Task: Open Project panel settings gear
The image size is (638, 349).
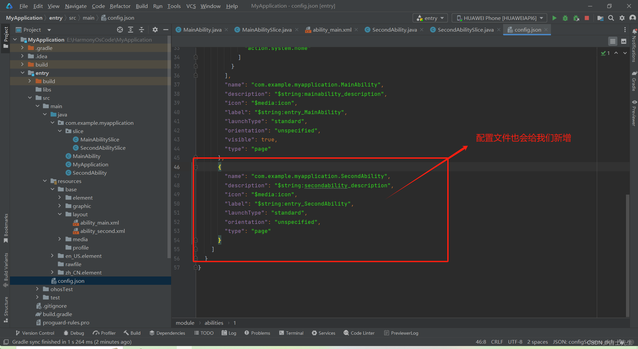Action: tap(155, 30)
